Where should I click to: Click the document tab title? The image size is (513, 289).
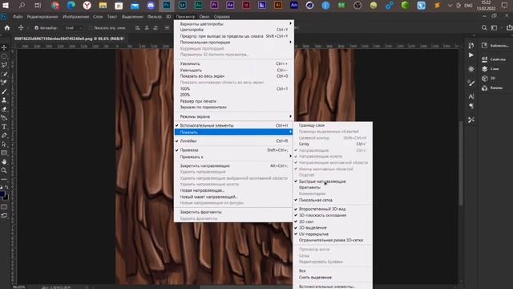pyautogui.click(x=69, y=39)
